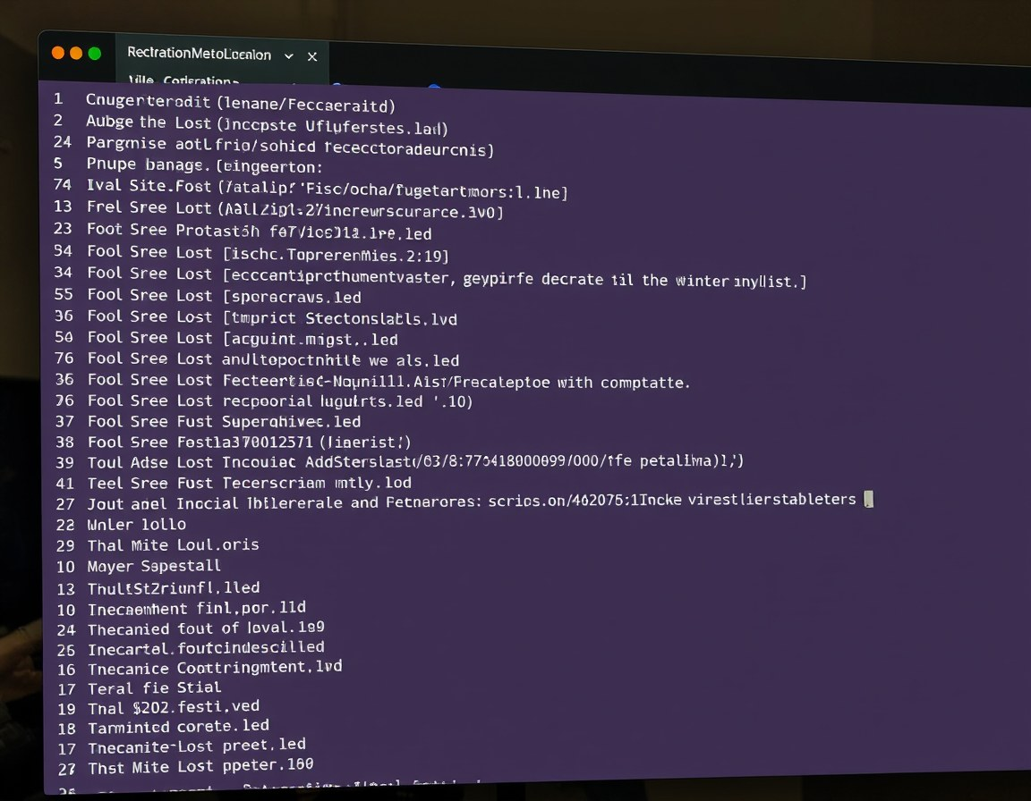Place cursor on the "Pnupe banage." line
Screen dimensions: 1031x801
[x=204, y=165]
